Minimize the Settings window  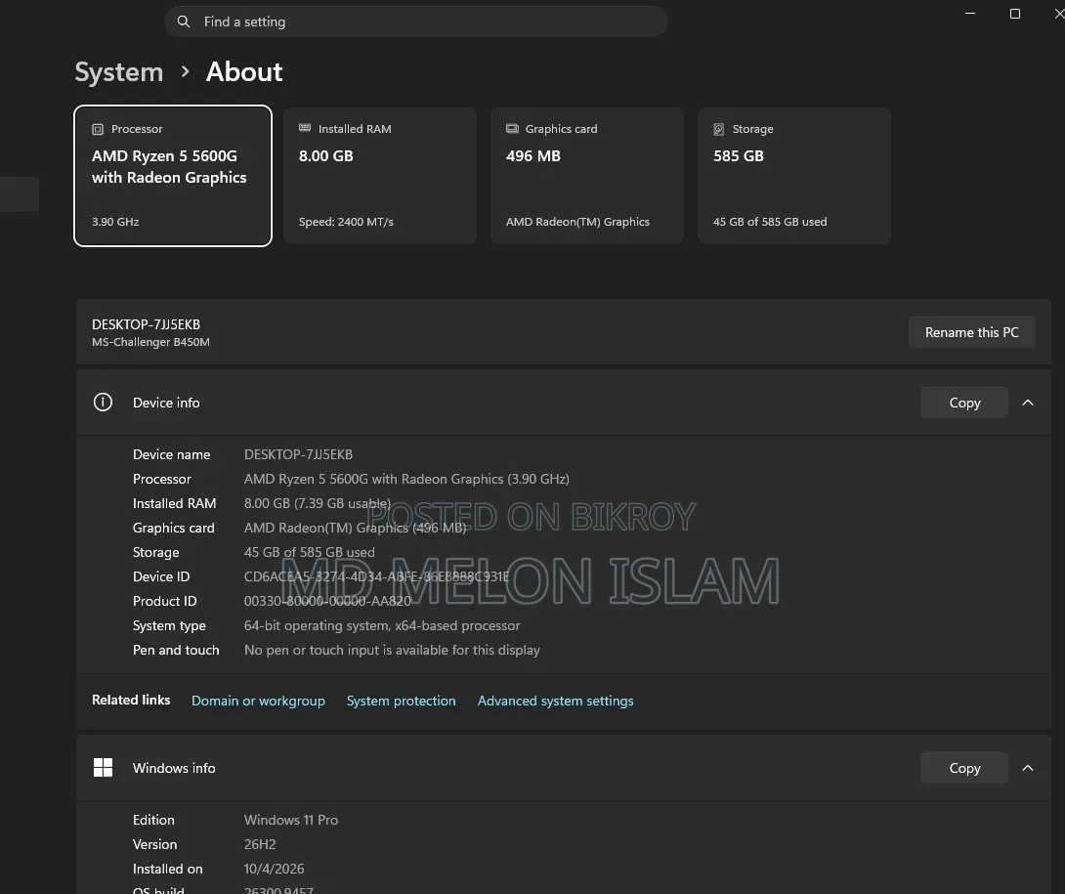pyautogui.click(x=970, y=14)
